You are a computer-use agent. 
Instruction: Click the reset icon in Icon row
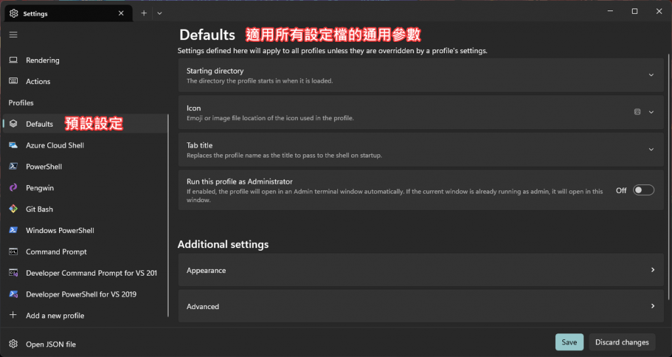click(x=637, y=112)
